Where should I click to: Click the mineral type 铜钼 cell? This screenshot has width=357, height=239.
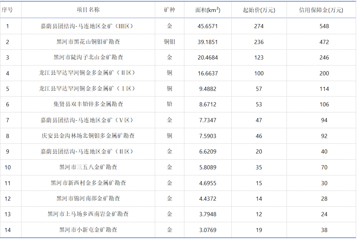pos(169,42)
